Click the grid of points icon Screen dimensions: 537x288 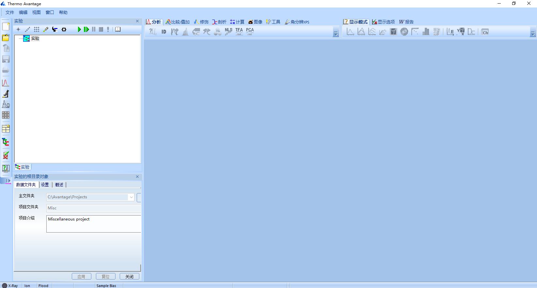pos(37,29)
